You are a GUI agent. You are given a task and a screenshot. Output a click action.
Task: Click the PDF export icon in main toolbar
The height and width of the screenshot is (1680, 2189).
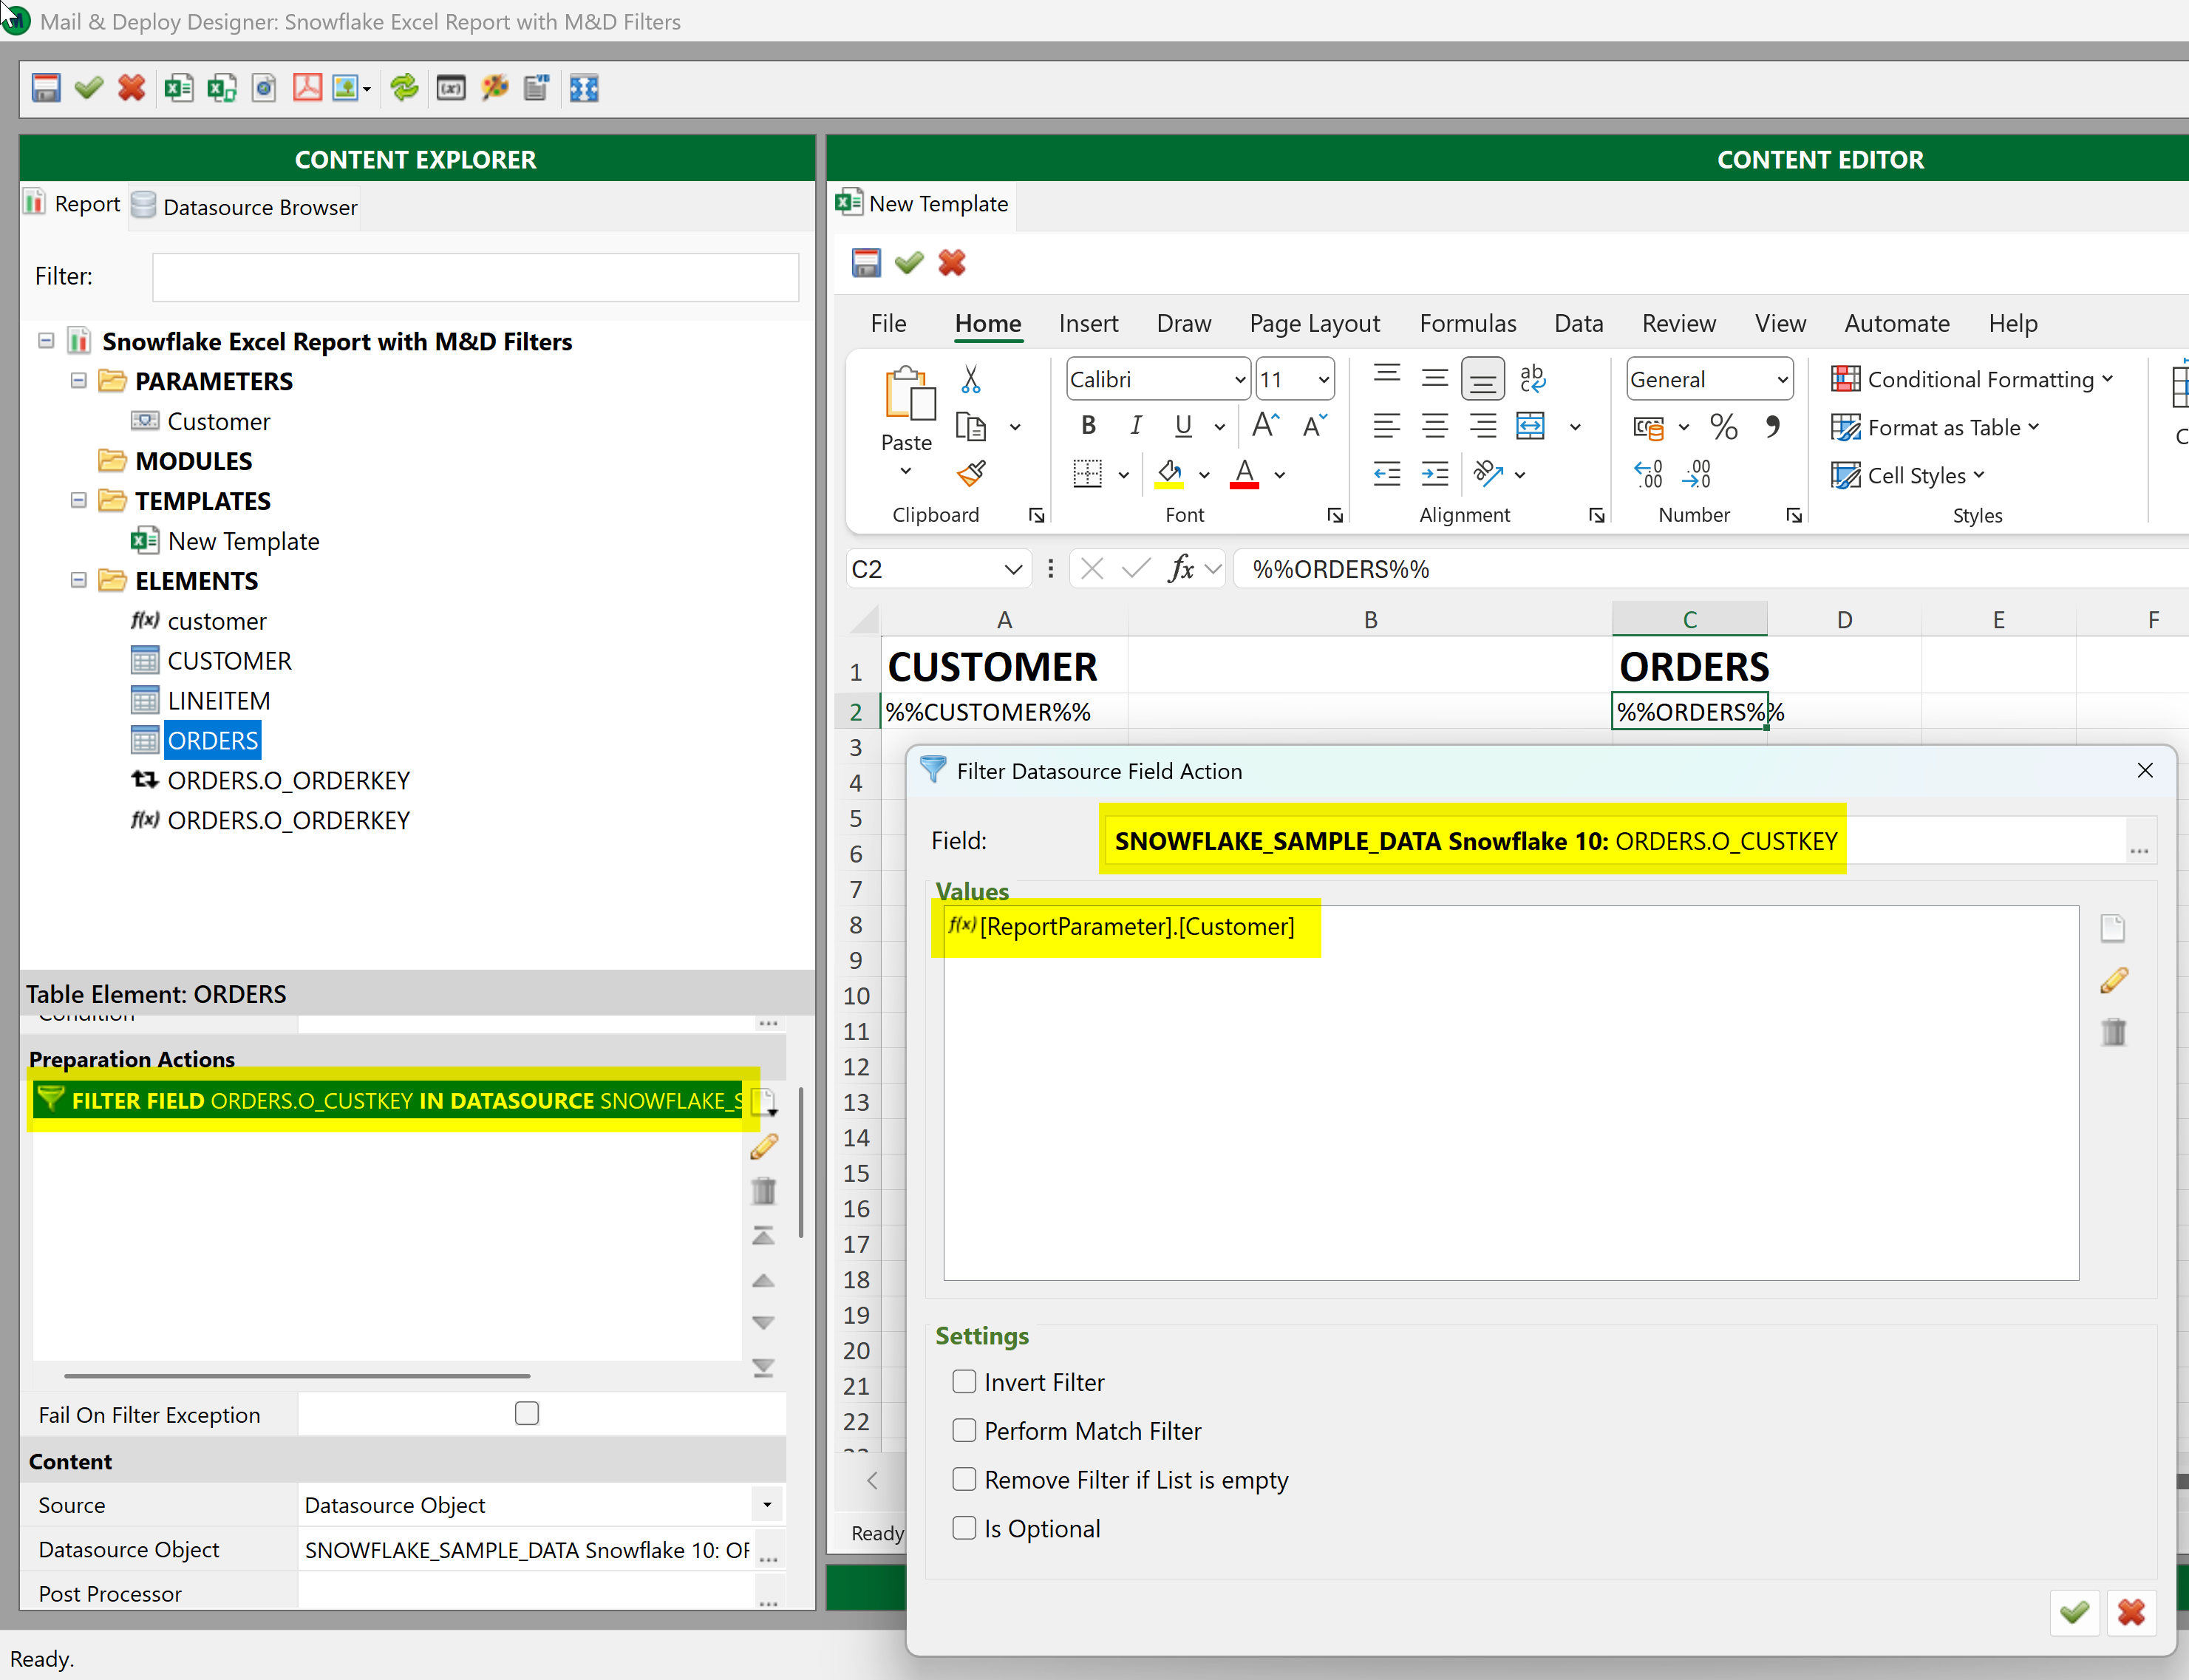click(307, 88)
